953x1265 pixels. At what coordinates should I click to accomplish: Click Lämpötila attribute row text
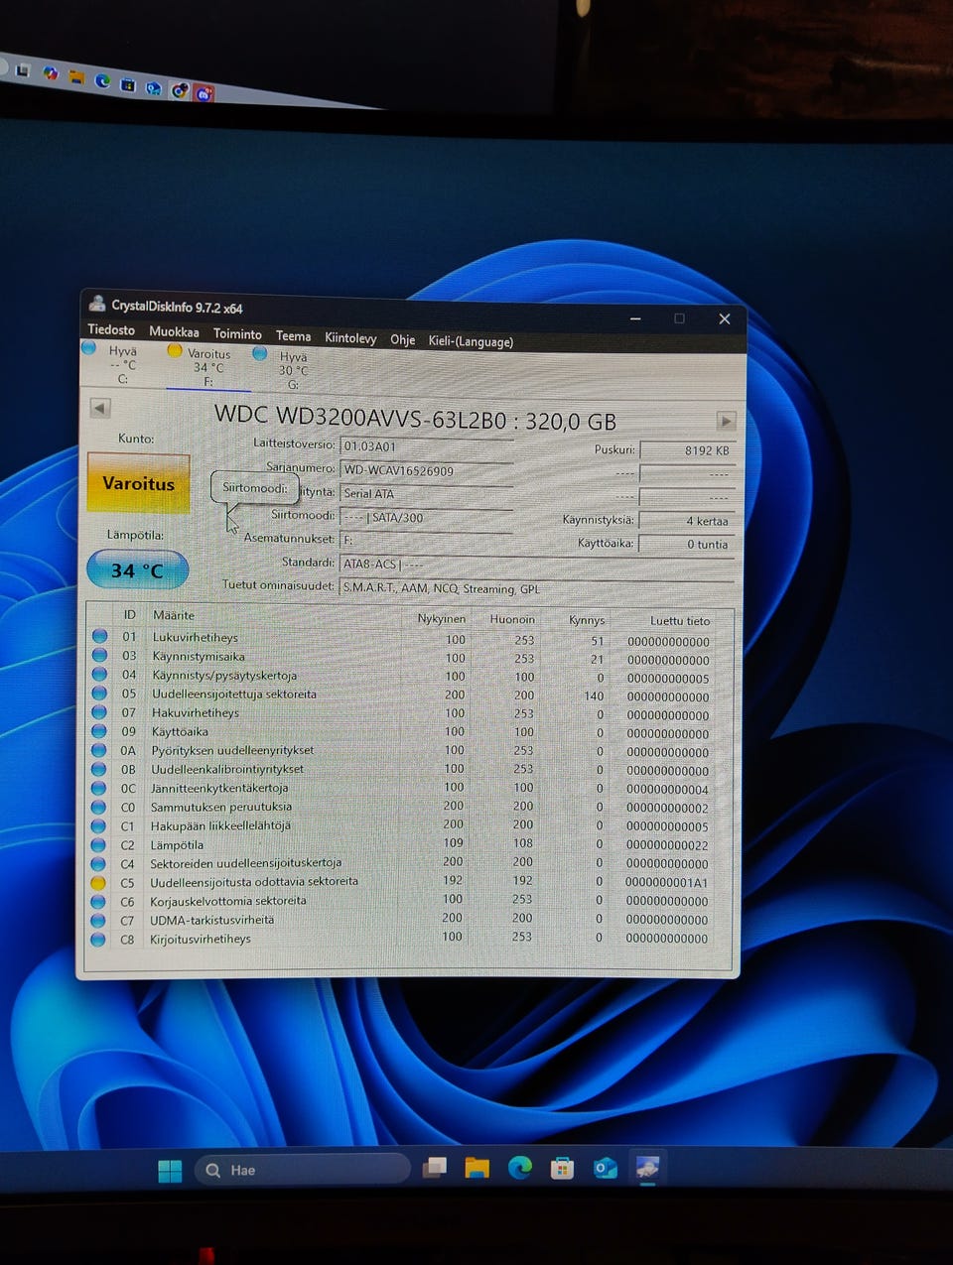coord(177,845)
